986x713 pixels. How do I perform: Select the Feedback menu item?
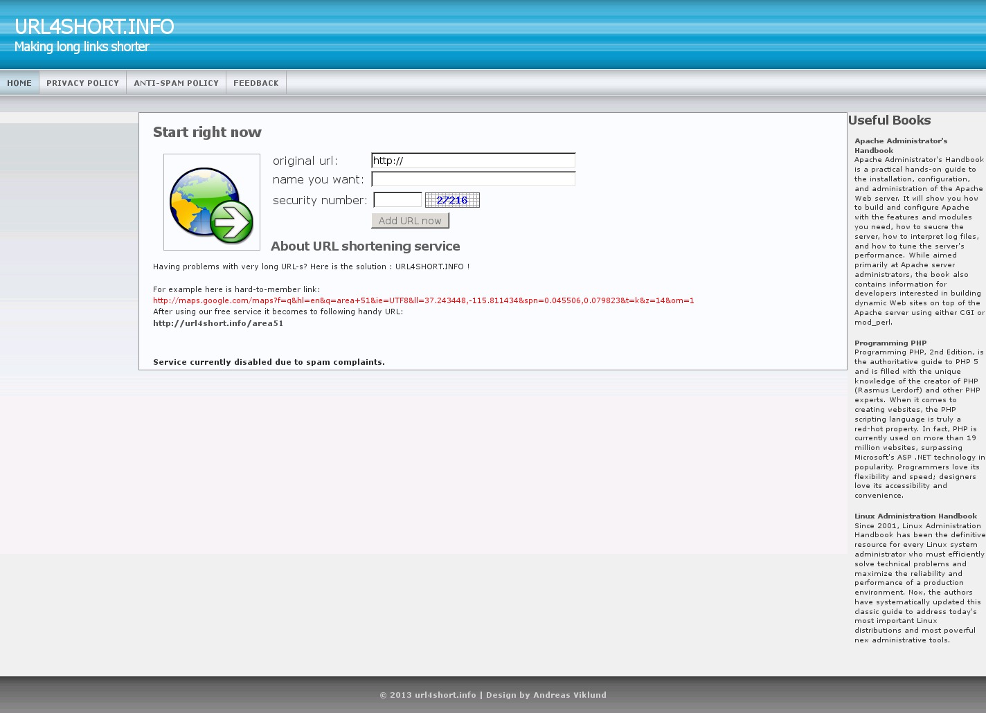click(256, 83)
